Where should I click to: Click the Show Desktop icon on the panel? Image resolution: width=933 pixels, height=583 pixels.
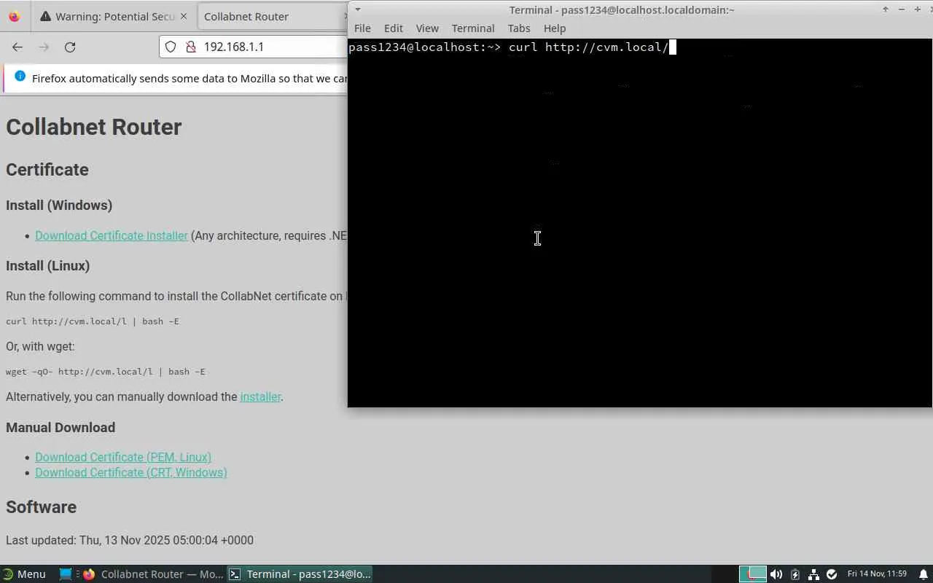(66, 574)
